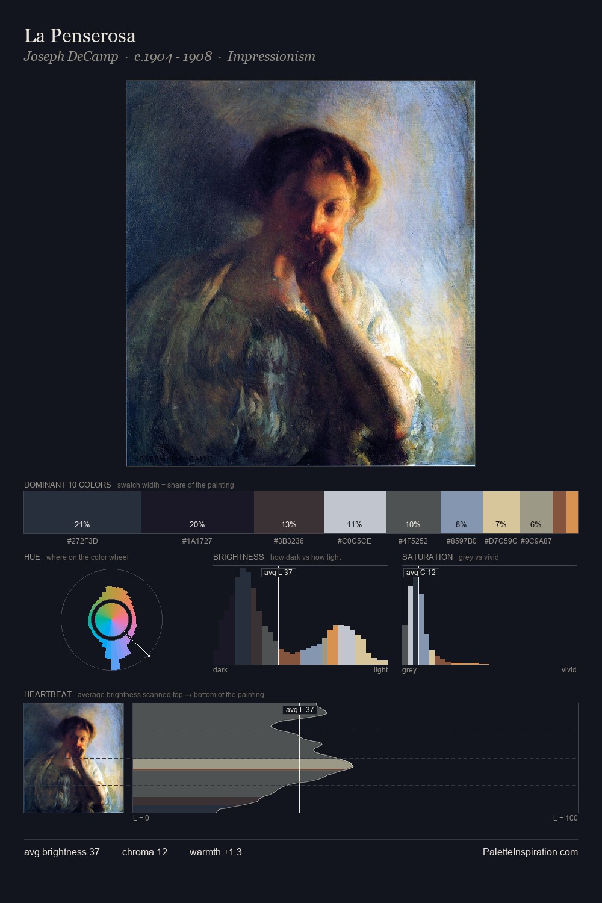
Task: Click the DOMINANT 10 COLORS heading
Action: pyautogui.click(x=67, y=485)
